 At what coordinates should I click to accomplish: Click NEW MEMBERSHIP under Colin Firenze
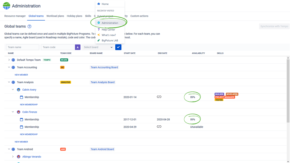[29, 134]
